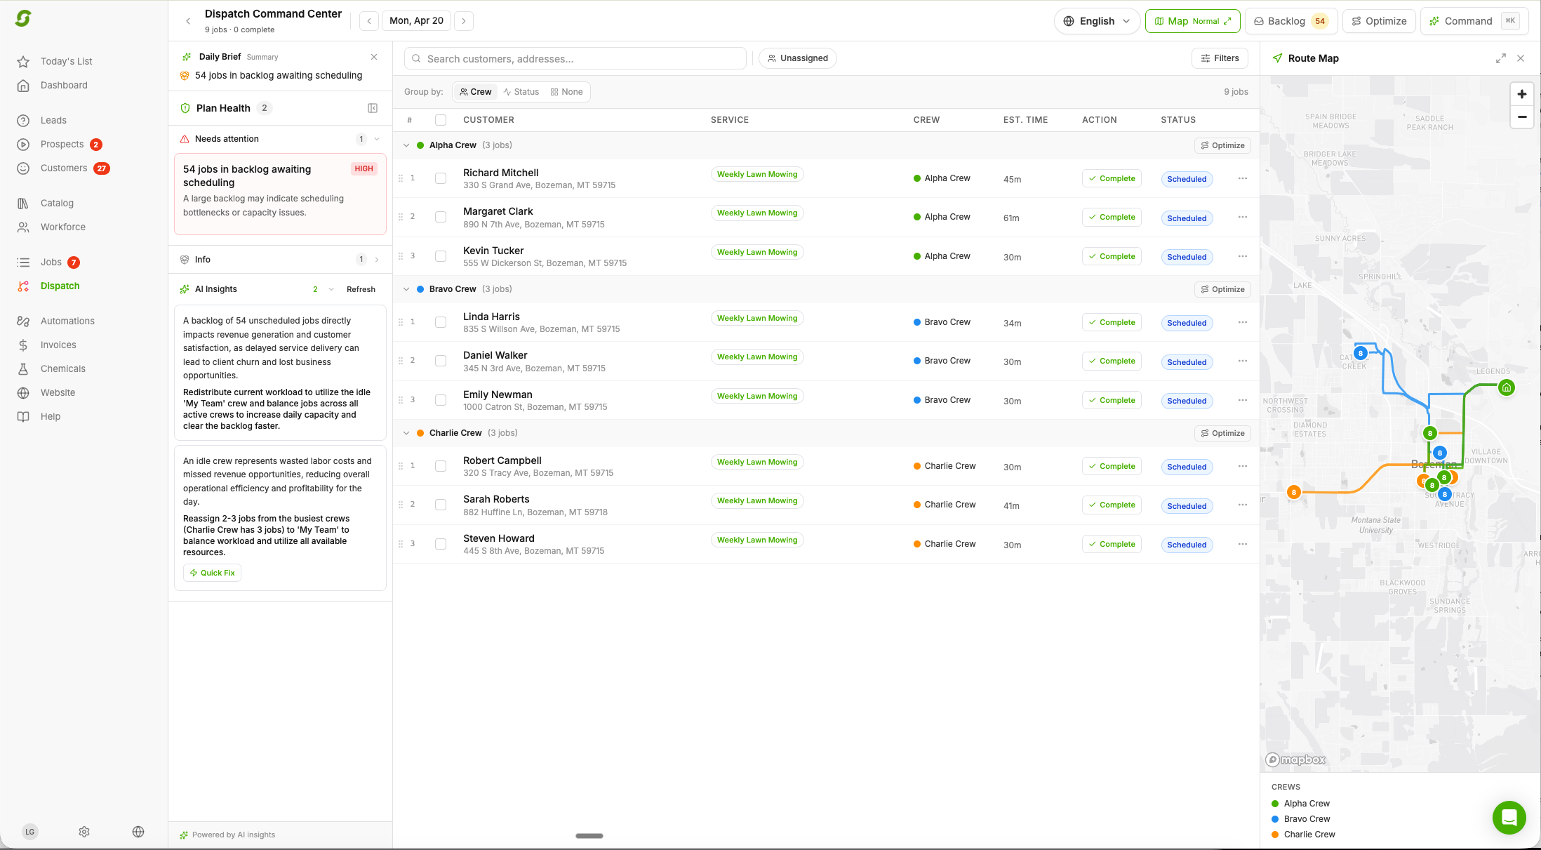Click the home depot marker on map

tap(1506, 387)
